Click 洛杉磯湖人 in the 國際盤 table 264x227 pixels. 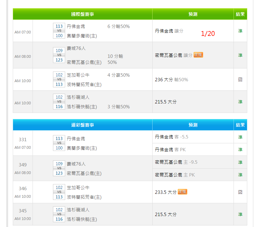coord(78,97)
